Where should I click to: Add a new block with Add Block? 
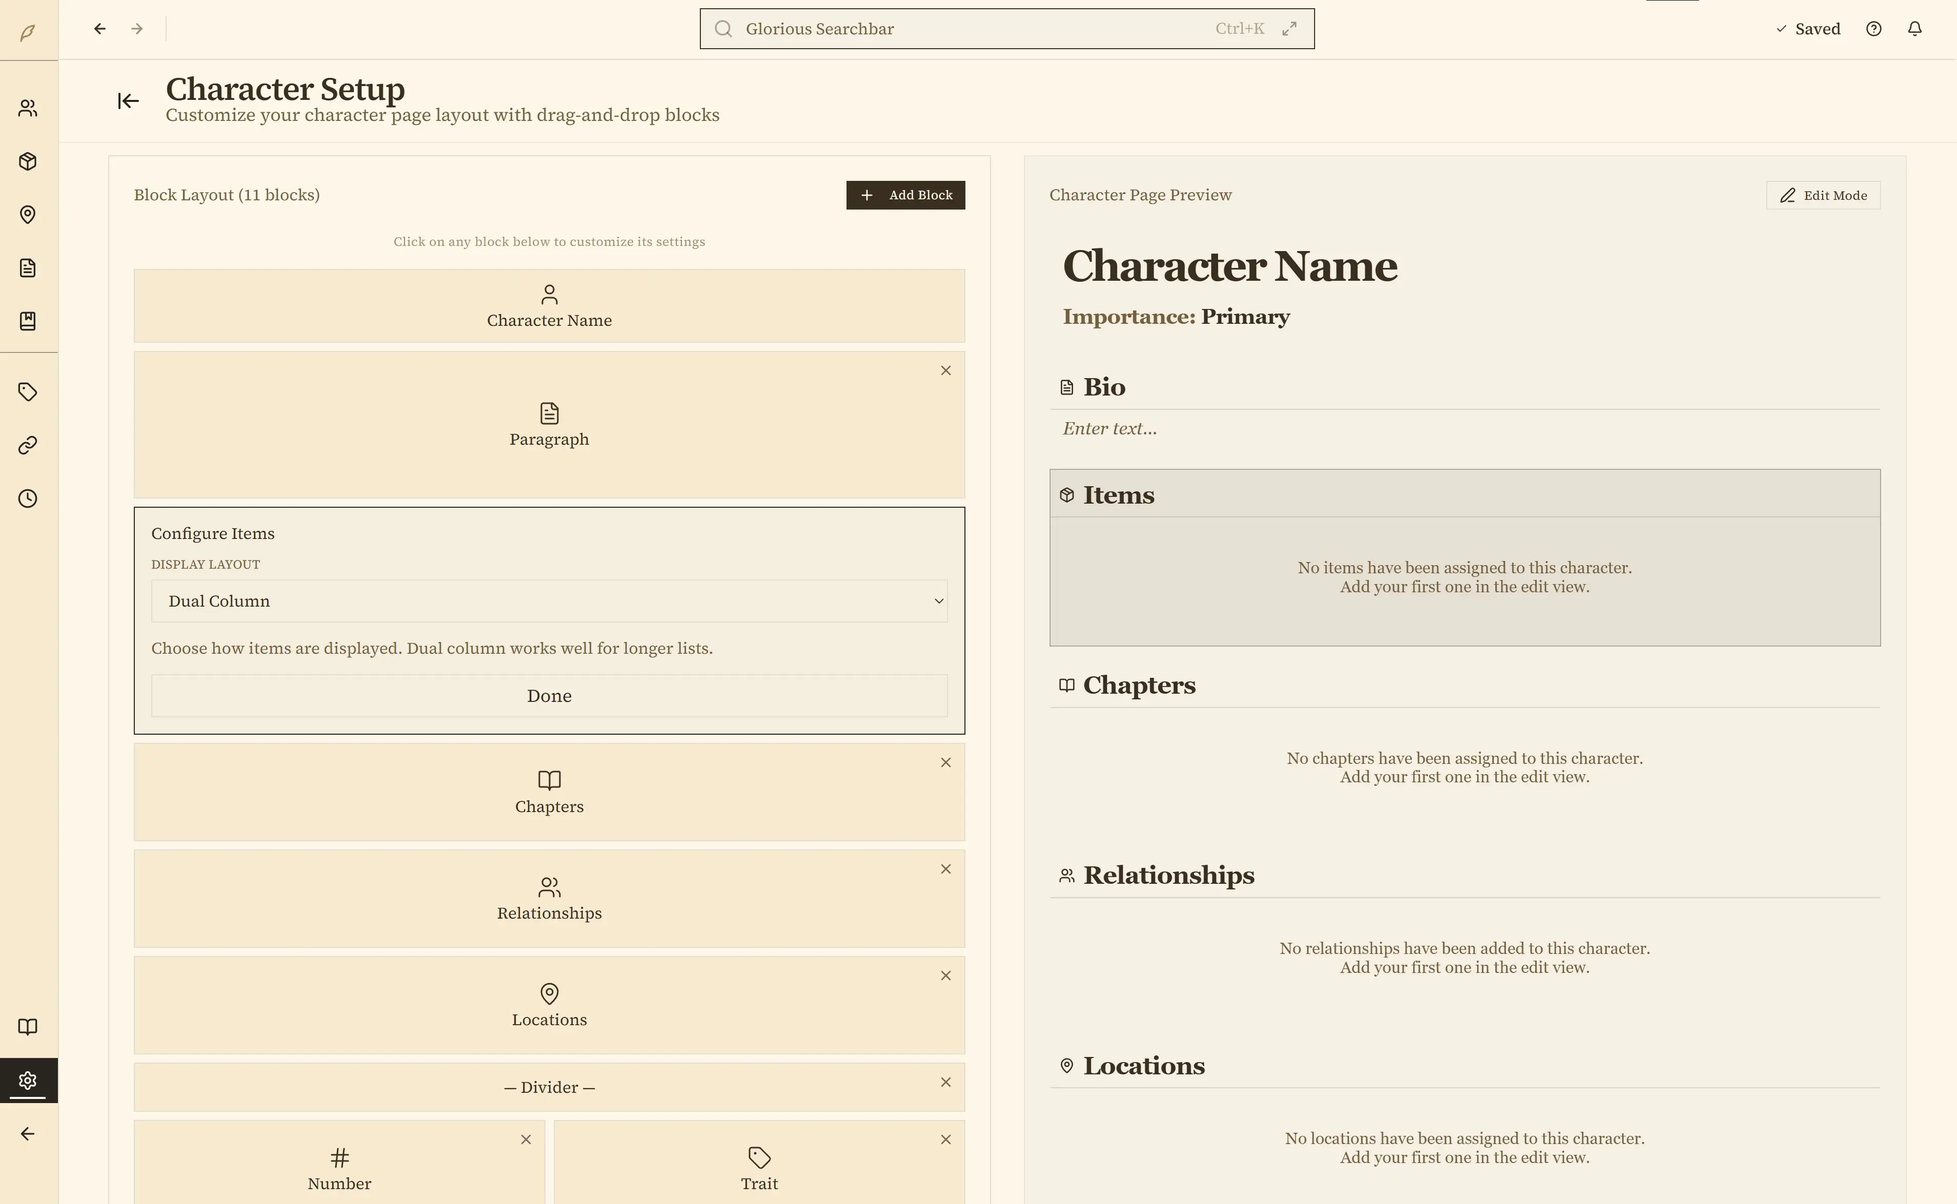click(905, 195)
